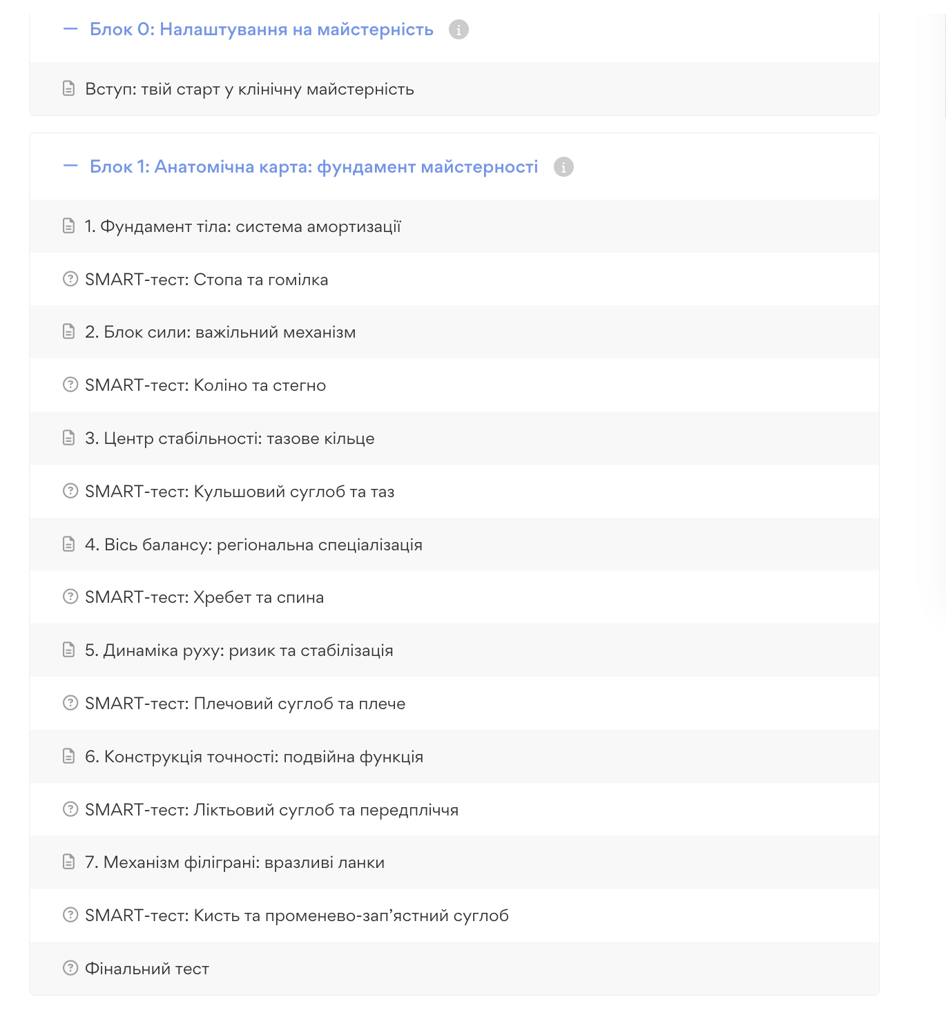
Task: Collapse Блок 0 using the minus icon
Action: [70, 29]
